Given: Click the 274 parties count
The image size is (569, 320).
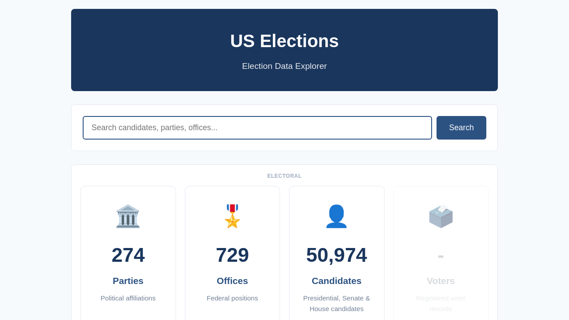Looking at the screenshot, I should (x=128, y=255).
